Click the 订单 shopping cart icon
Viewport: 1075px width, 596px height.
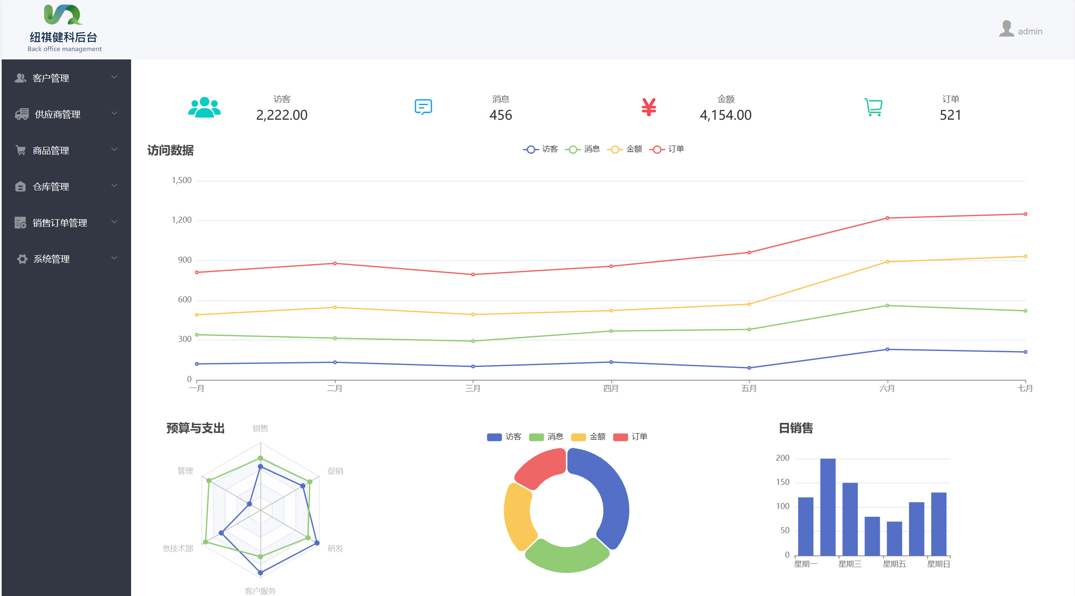pos(874,107)
